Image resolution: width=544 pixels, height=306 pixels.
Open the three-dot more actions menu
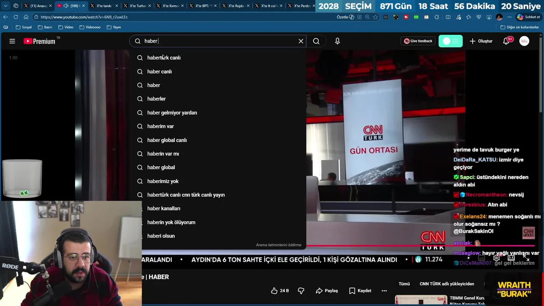pyautogui.click(x=384, y=291)
